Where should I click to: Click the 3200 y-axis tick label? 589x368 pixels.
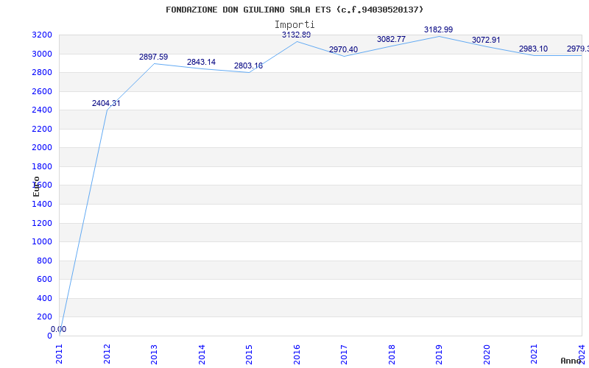tap(42, 35)
